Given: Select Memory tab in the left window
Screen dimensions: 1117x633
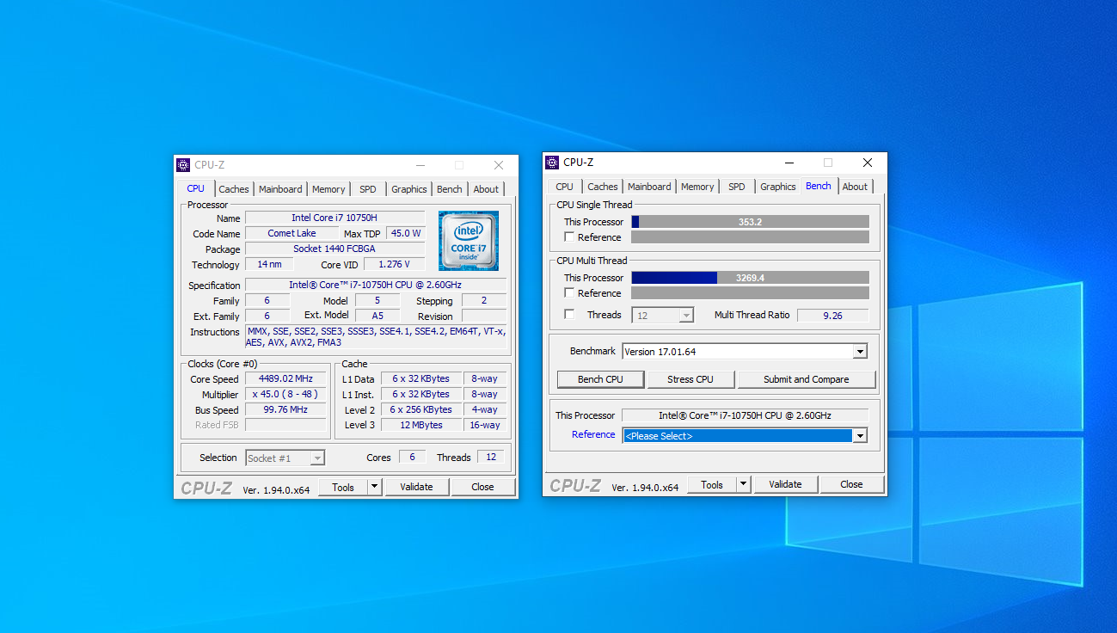Looking at the screenshot, I should click(x=328, y=189).
